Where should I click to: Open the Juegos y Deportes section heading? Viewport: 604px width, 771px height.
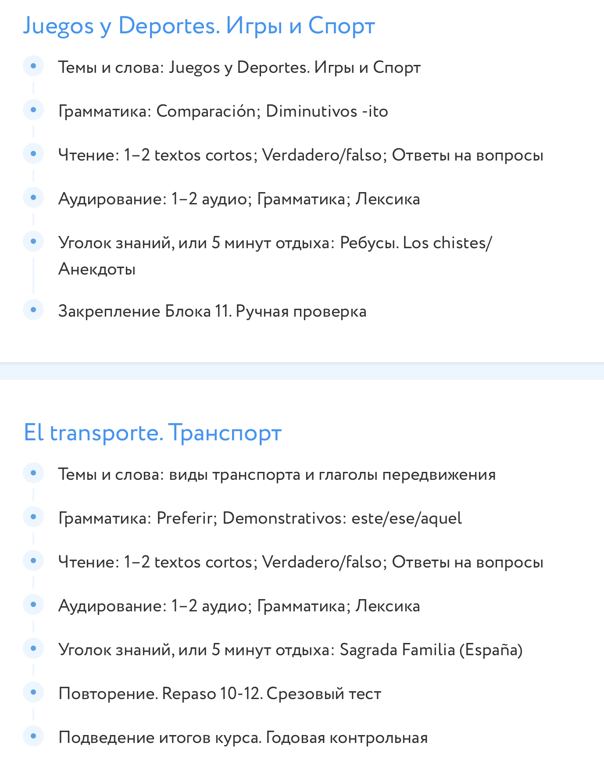(199, 25)
